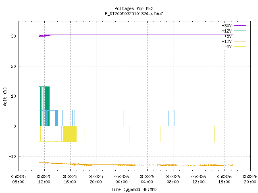258x193 pixels.
Task: Click the +5V blue legend line
Action: (240, 36)
